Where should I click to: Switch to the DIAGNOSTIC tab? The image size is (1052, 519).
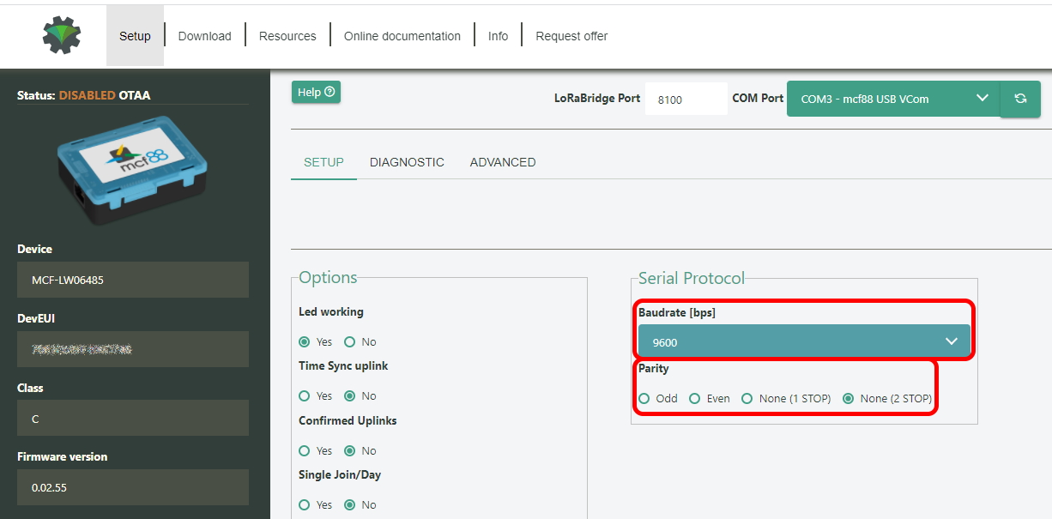407,162
